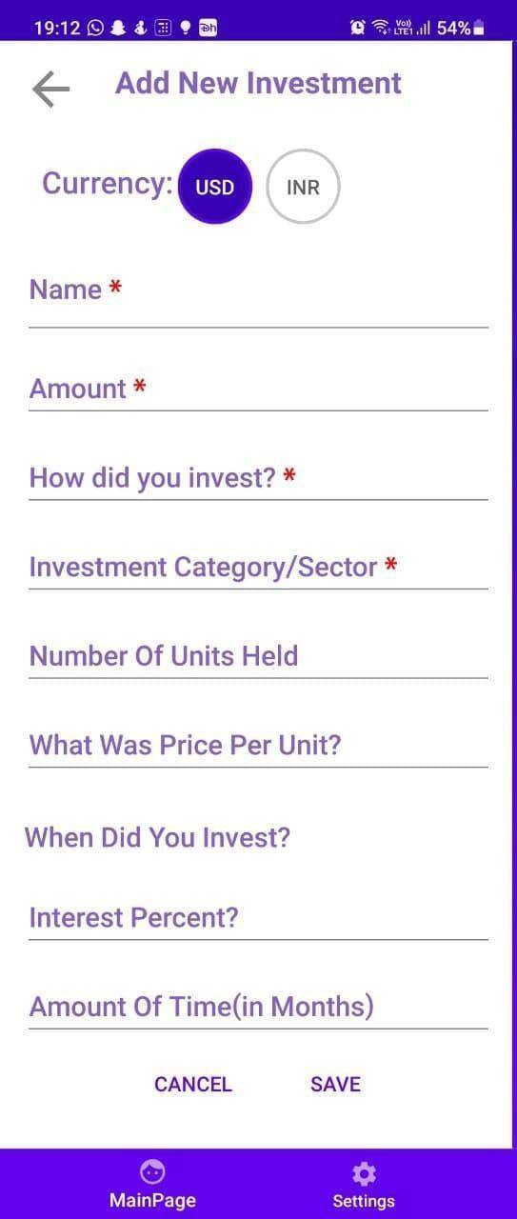Focus the Interest Percent field
This screenshot has width=517, height=1219.
[258, 917]
